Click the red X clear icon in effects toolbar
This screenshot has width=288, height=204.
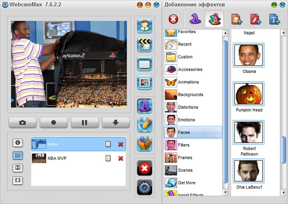click(173, 19)
